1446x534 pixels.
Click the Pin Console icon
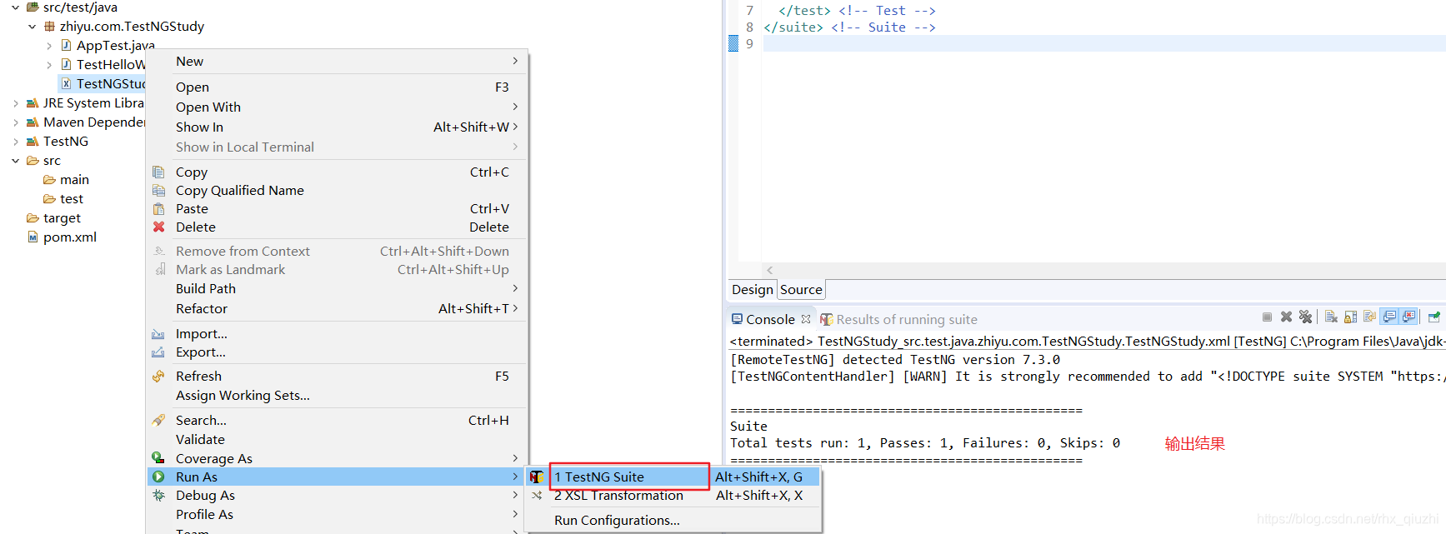1433,317
